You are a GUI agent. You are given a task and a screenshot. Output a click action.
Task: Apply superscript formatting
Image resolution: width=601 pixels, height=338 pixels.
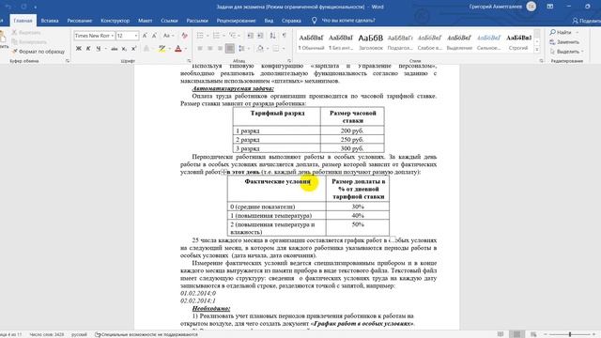click(133, 49)
